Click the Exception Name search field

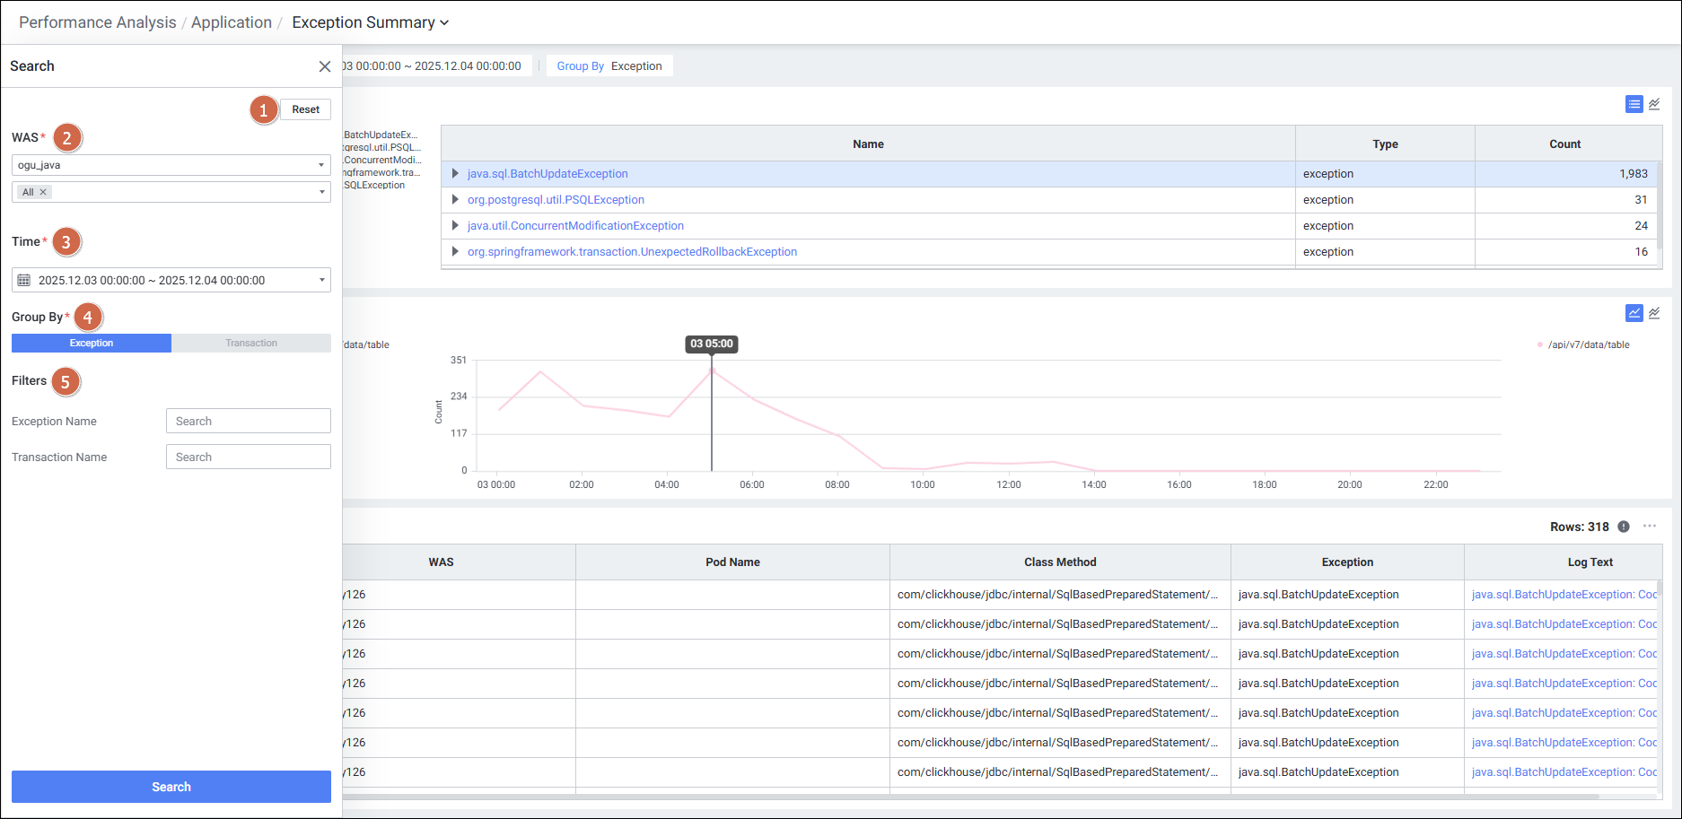click(248, 421)
